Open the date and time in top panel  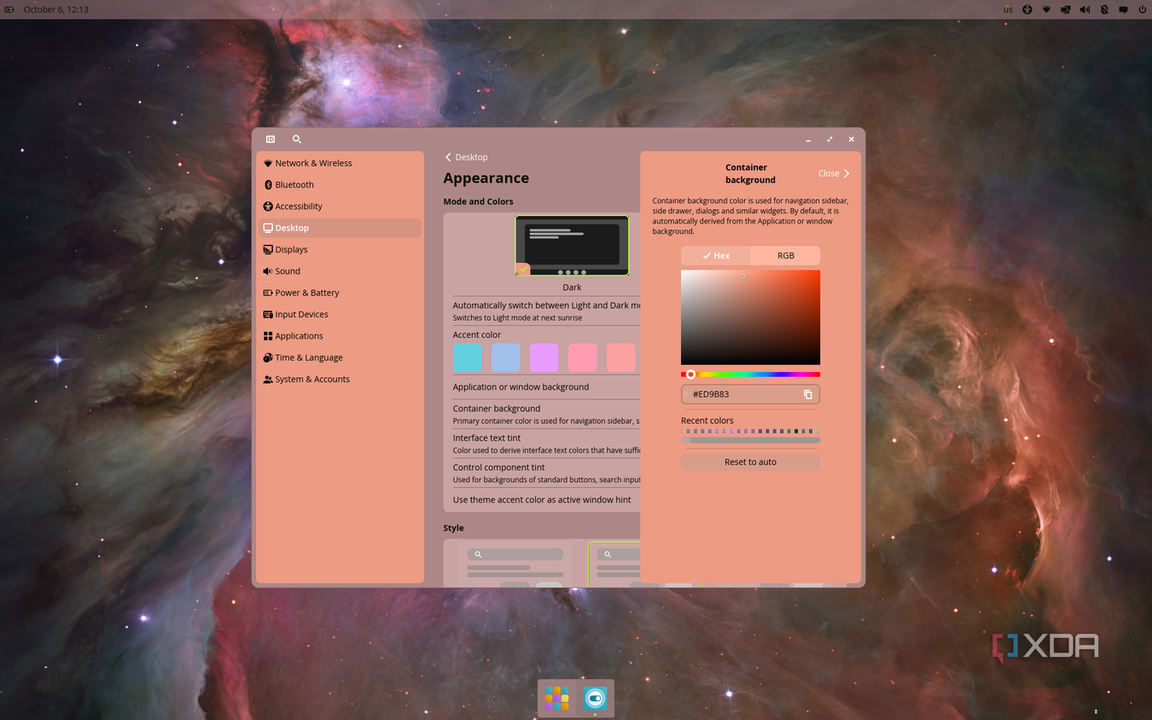[x=56, y=9]
